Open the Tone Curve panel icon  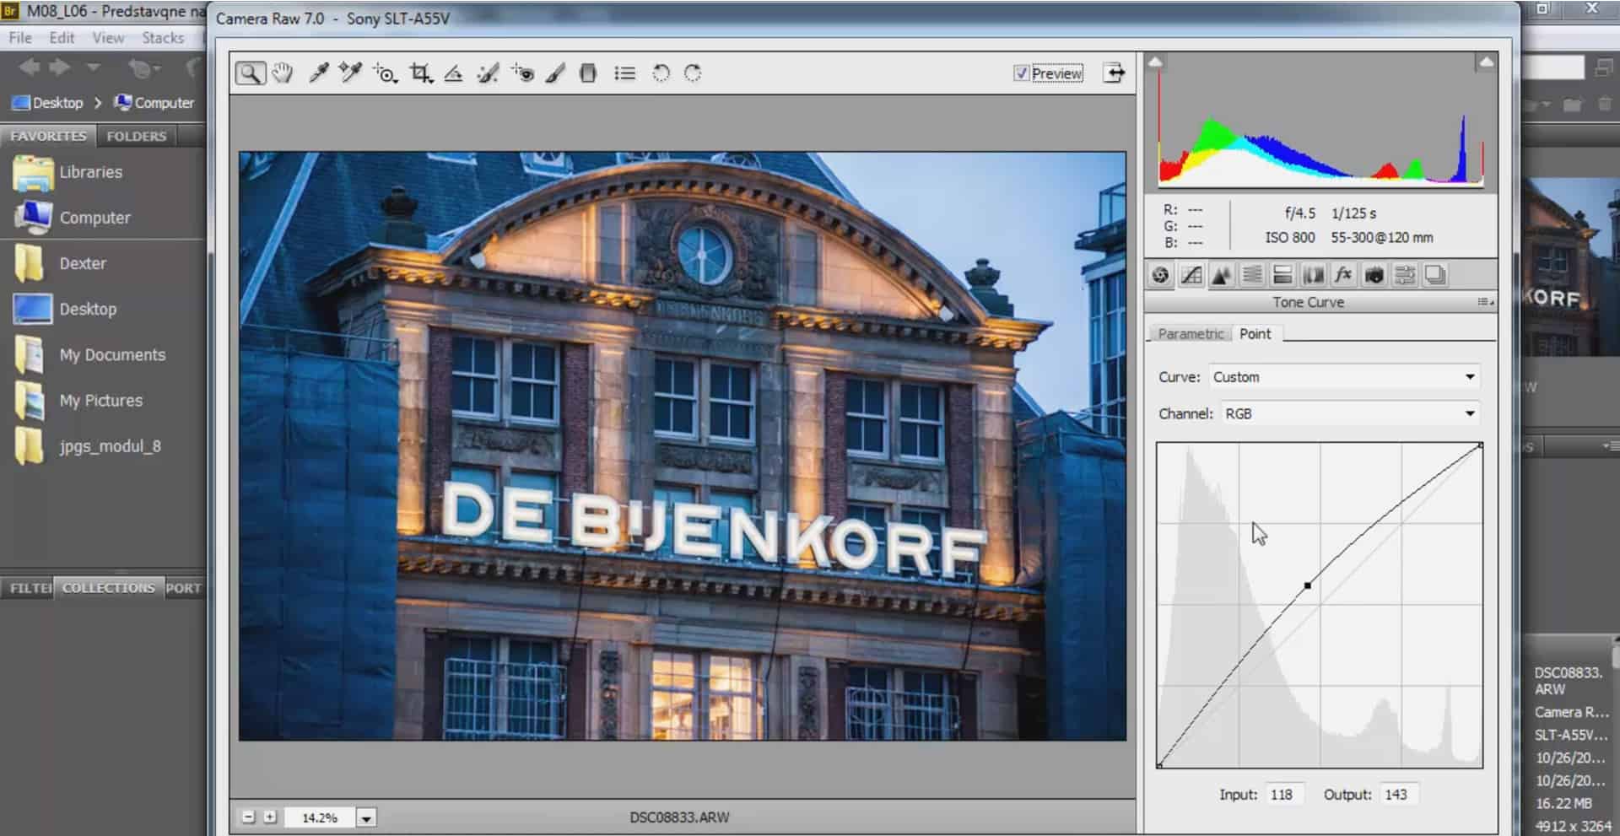tap(1191, 275)
